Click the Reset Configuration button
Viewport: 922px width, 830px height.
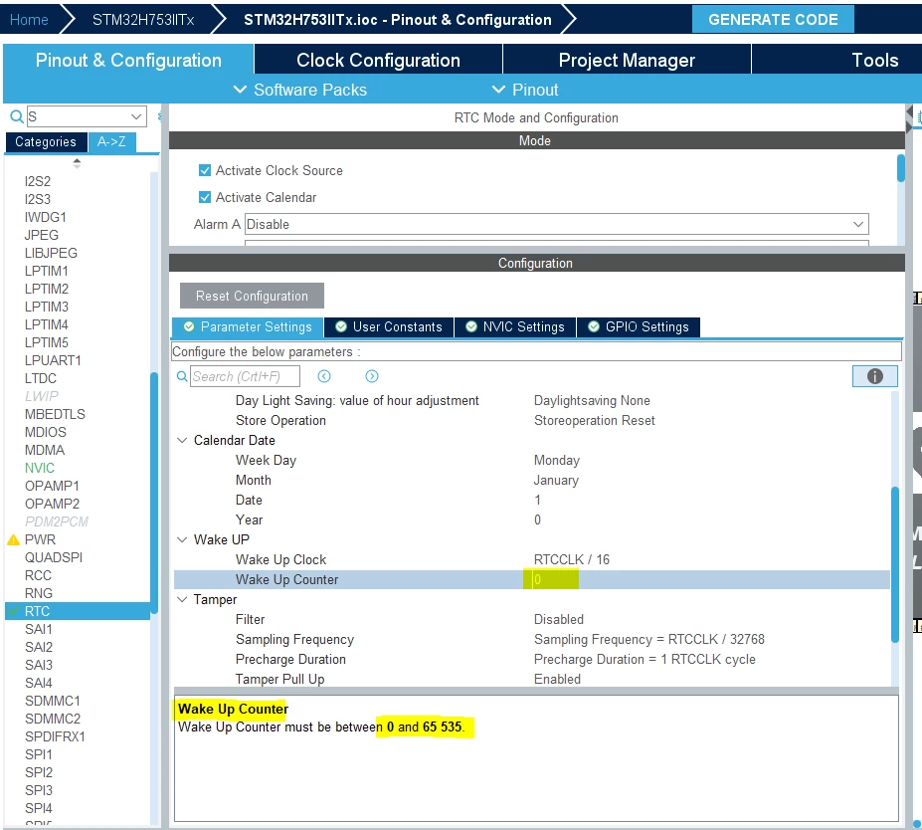(x=252, y=296)
